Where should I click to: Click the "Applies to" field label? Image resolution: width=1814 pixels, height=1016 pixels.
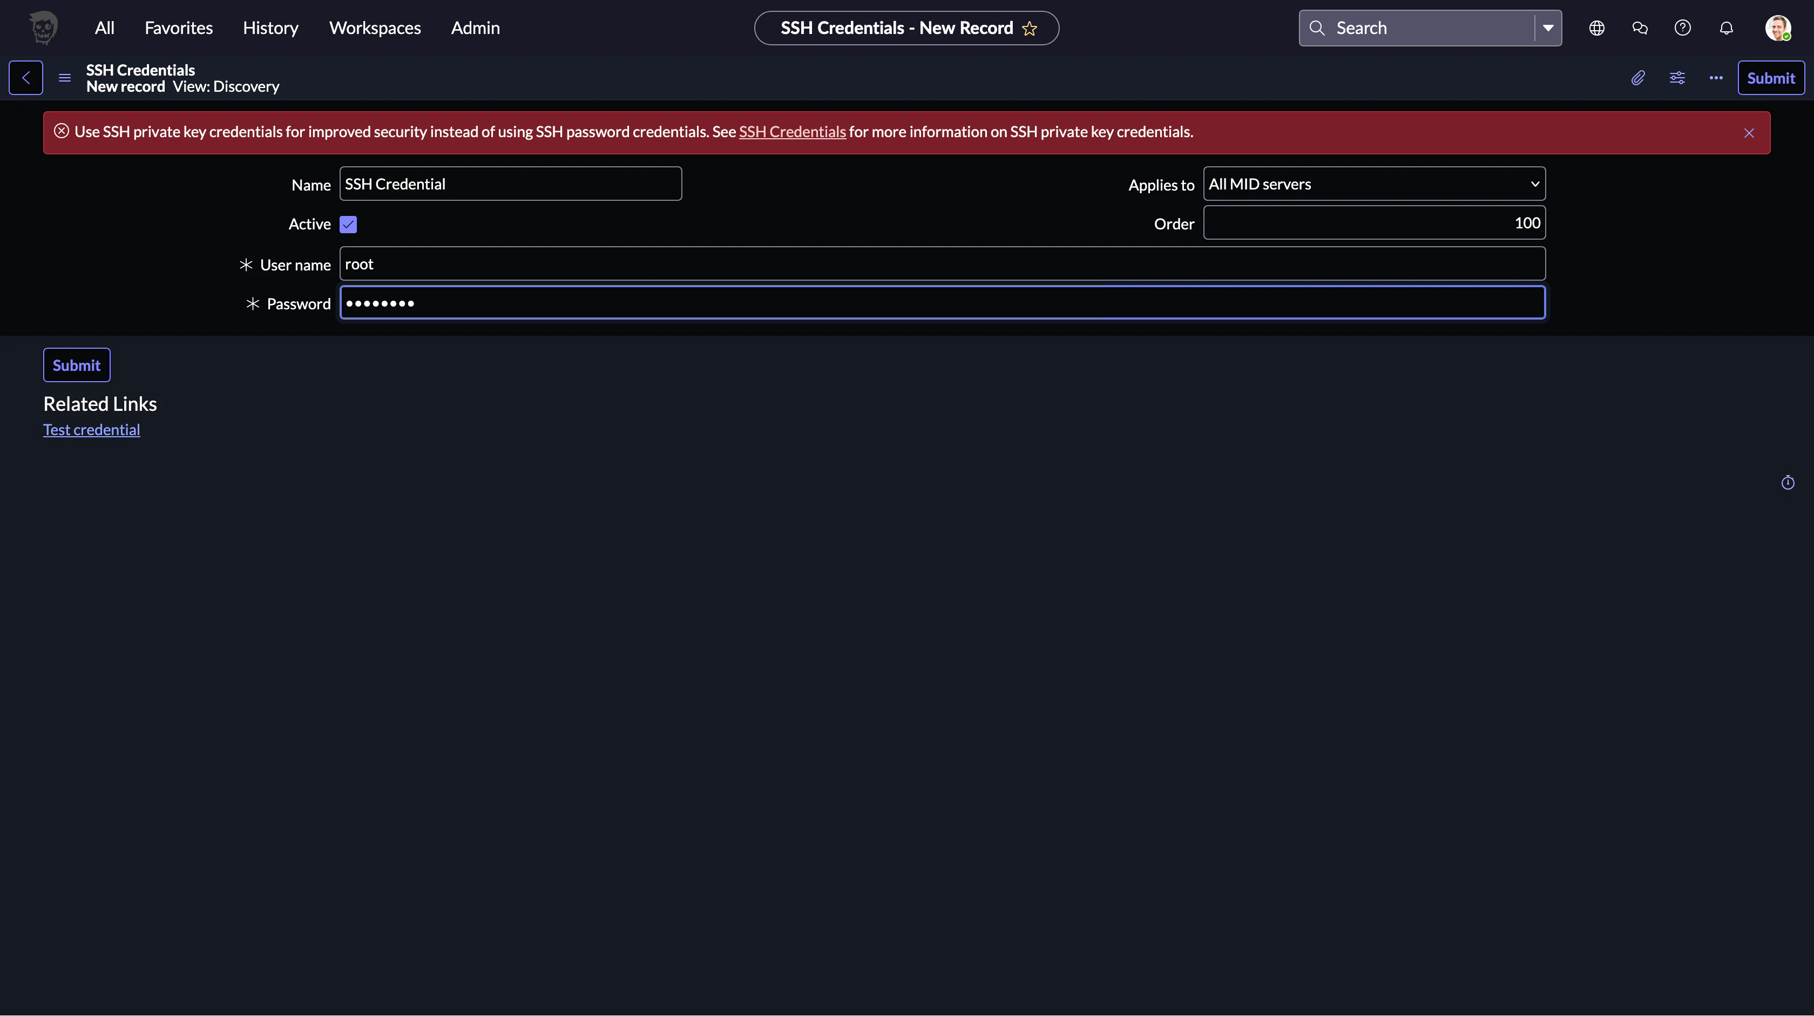click(1161, 185)
